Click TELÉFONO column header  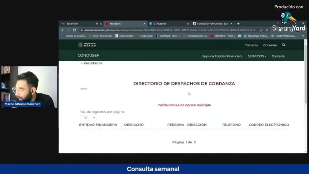pos(231,125)
